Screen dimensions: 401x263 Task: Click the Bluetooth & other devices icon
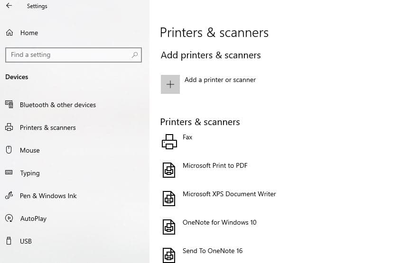(x=9, y=104)
